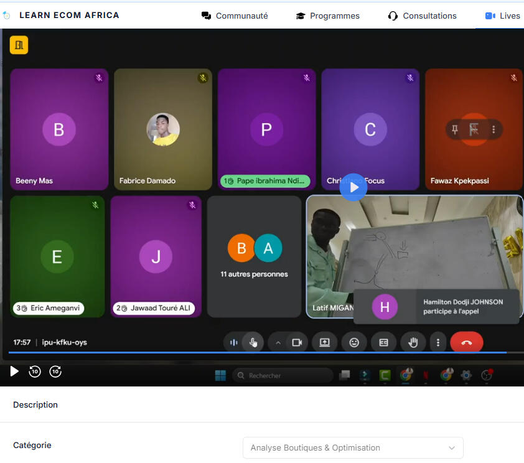The image size is (524, 463).
Task: Click the muted mic icon on Christiano Focus tile
Action: pos(410,78)
